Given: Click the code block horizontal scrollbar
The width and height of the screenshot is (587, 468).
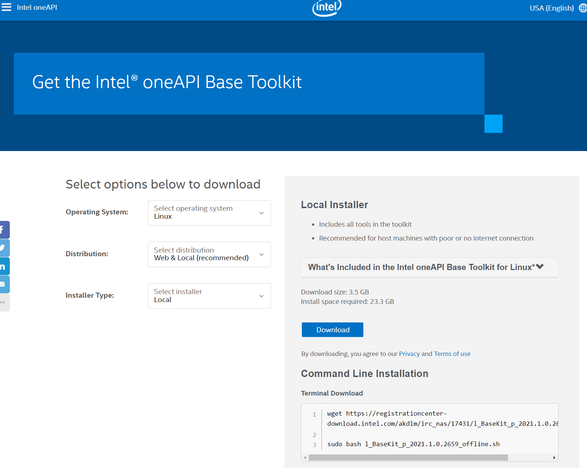Looking at the screenshot, I should (x=408, y=457).
